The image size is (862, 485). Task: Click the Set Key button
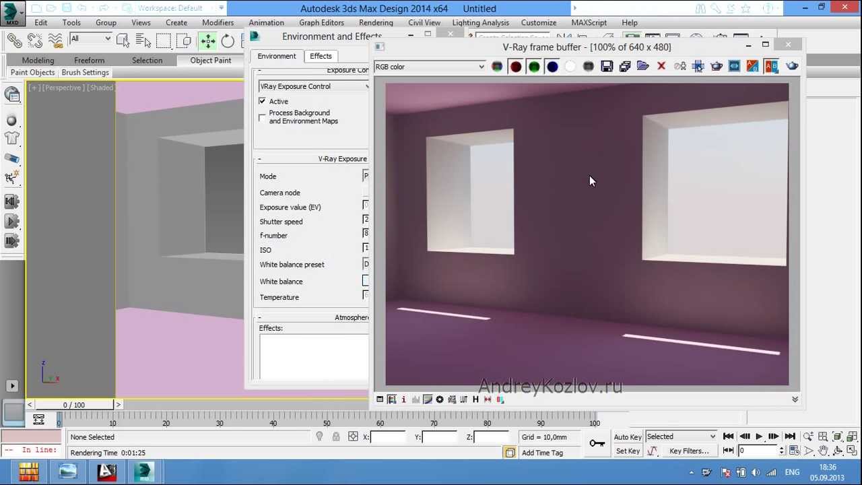click(628, 451)
